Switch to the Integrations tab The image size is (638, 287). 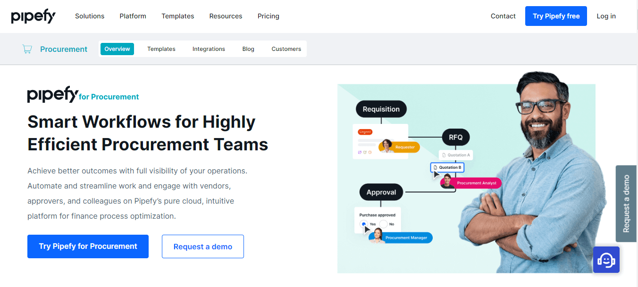click(209, 49)
